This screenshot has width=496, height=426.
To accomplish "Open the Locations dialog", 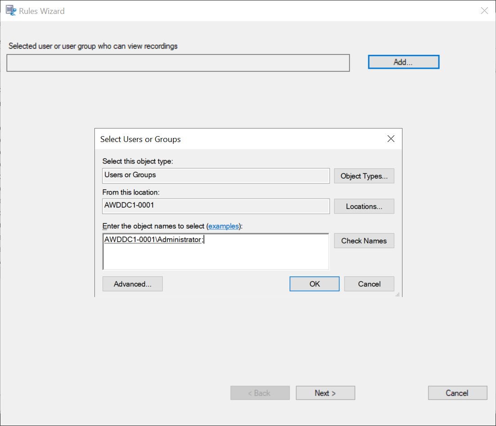I will click(x=364, y=206).
